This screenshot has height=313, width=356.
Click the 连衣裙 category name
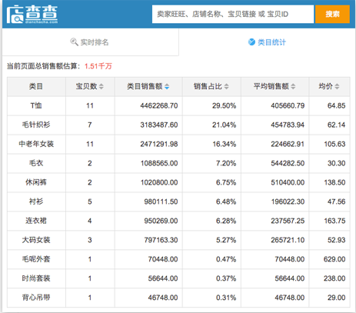(x=36, y=221)
